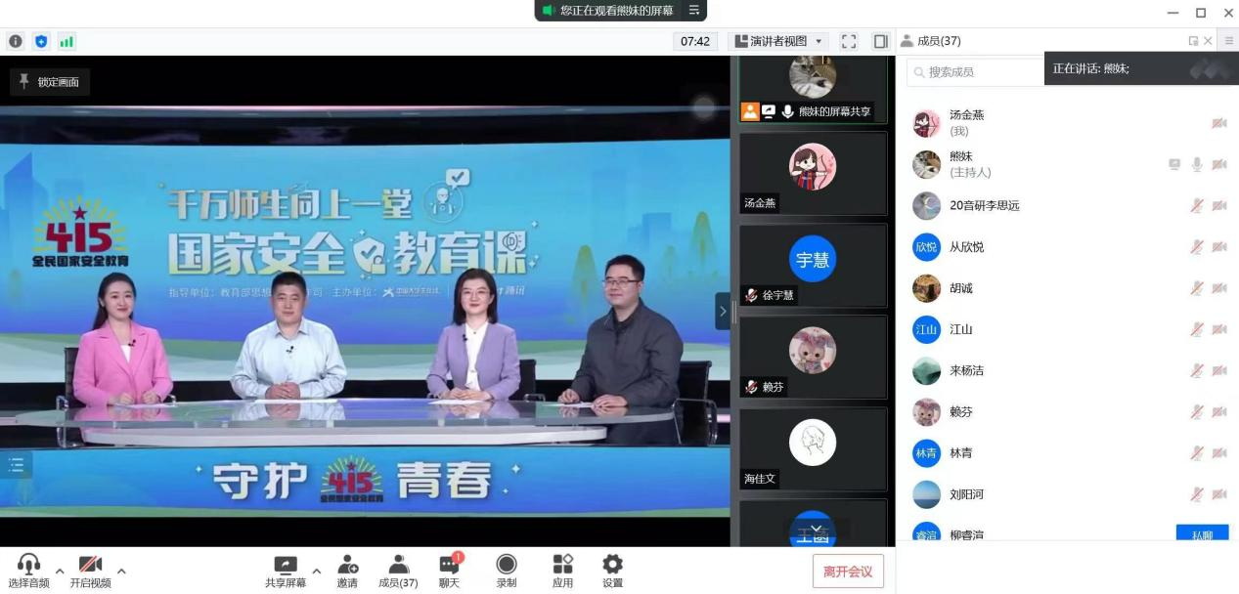This screenshot has height=594, width=1239.
Task: Start recording with 录制 icon
Action: [x=507, y=571]
